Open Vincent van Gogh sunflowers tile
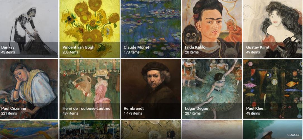 pyautogui.click(x=90, y=29)
